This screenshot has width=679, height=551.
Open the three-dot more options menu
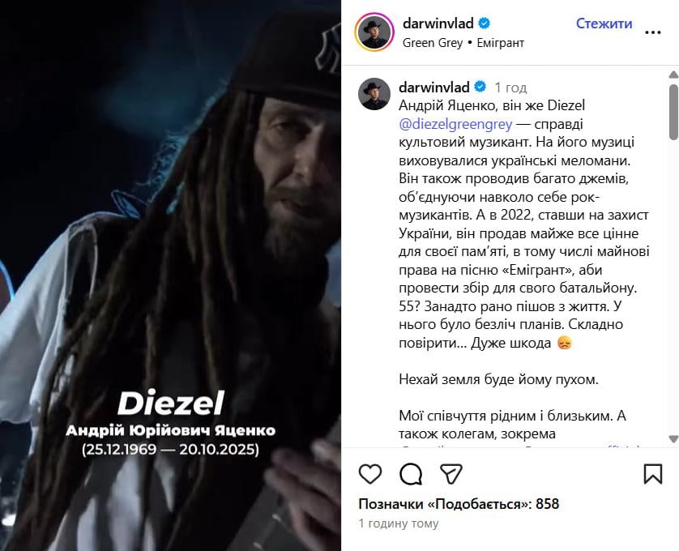(652, 32)
